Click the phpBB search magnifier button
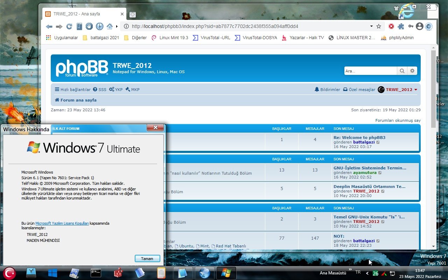The image size is (448, 280). [402, 71]
